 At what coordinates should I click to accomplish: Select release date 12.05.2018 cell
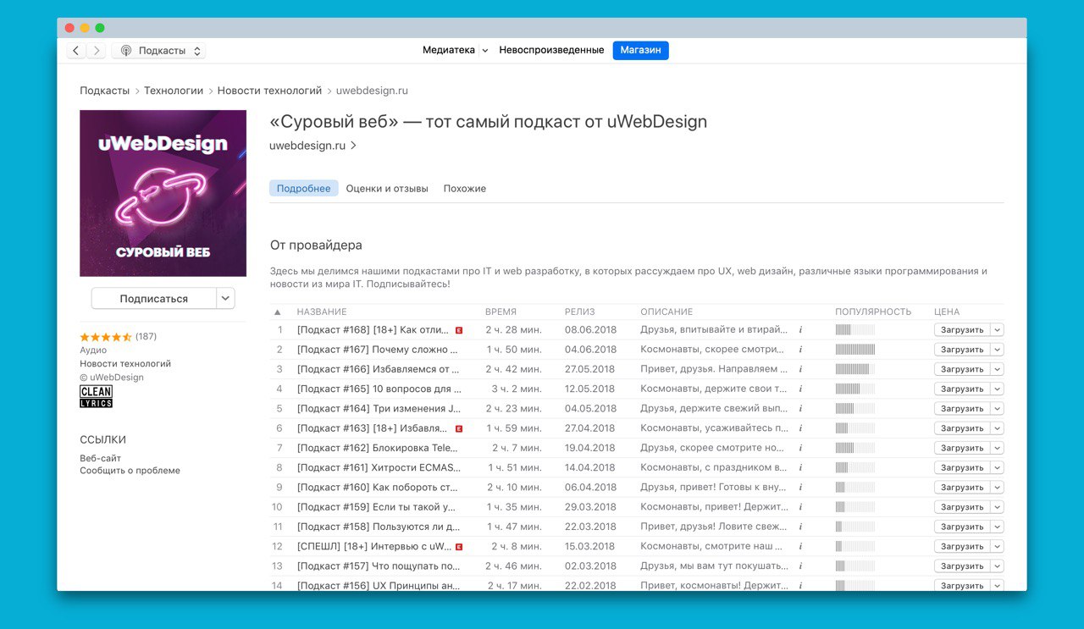pyautogui.click(x=589, y=389)
